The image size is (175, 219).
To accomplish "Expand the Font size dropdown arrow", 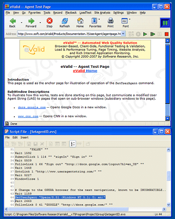I will (x=130, y=19).
